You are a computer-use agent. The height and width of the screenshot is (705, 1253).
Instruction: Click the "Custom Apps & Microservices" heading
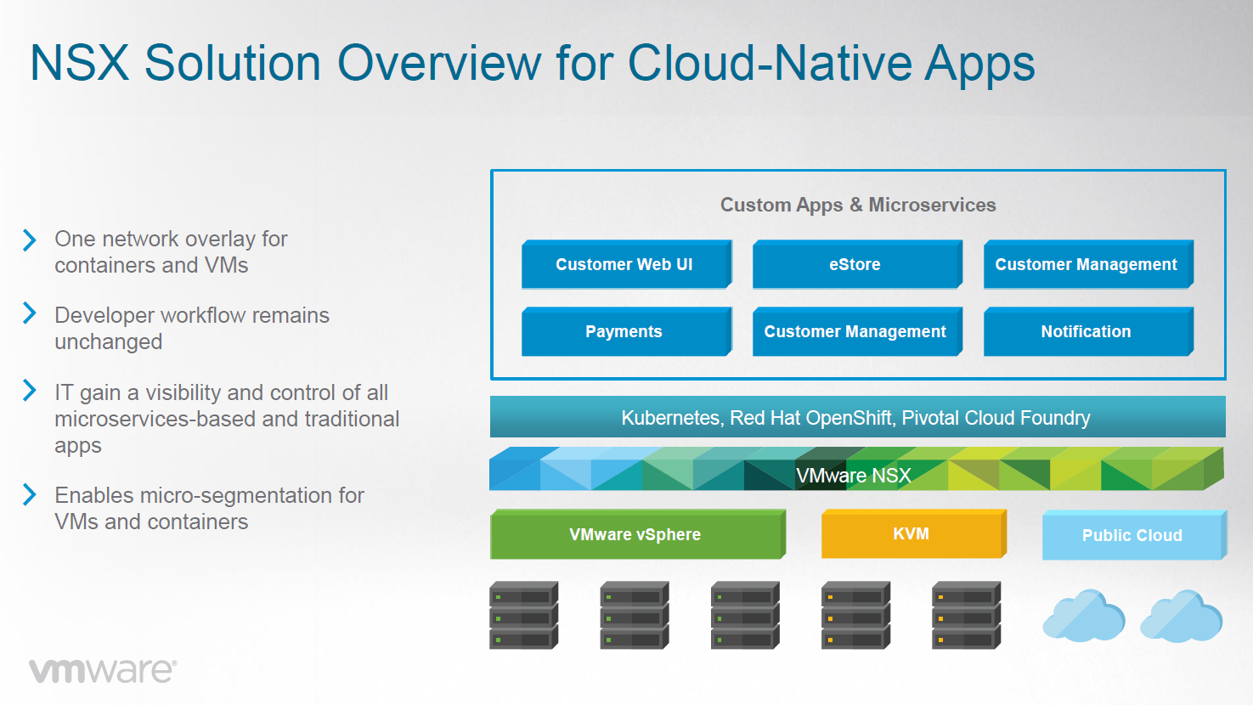[x=858, y=205]
